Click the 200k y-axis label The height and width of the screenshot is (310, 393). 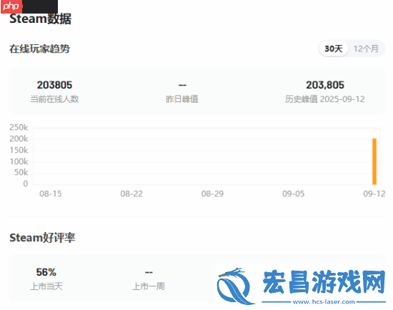[x=19, y=139]
